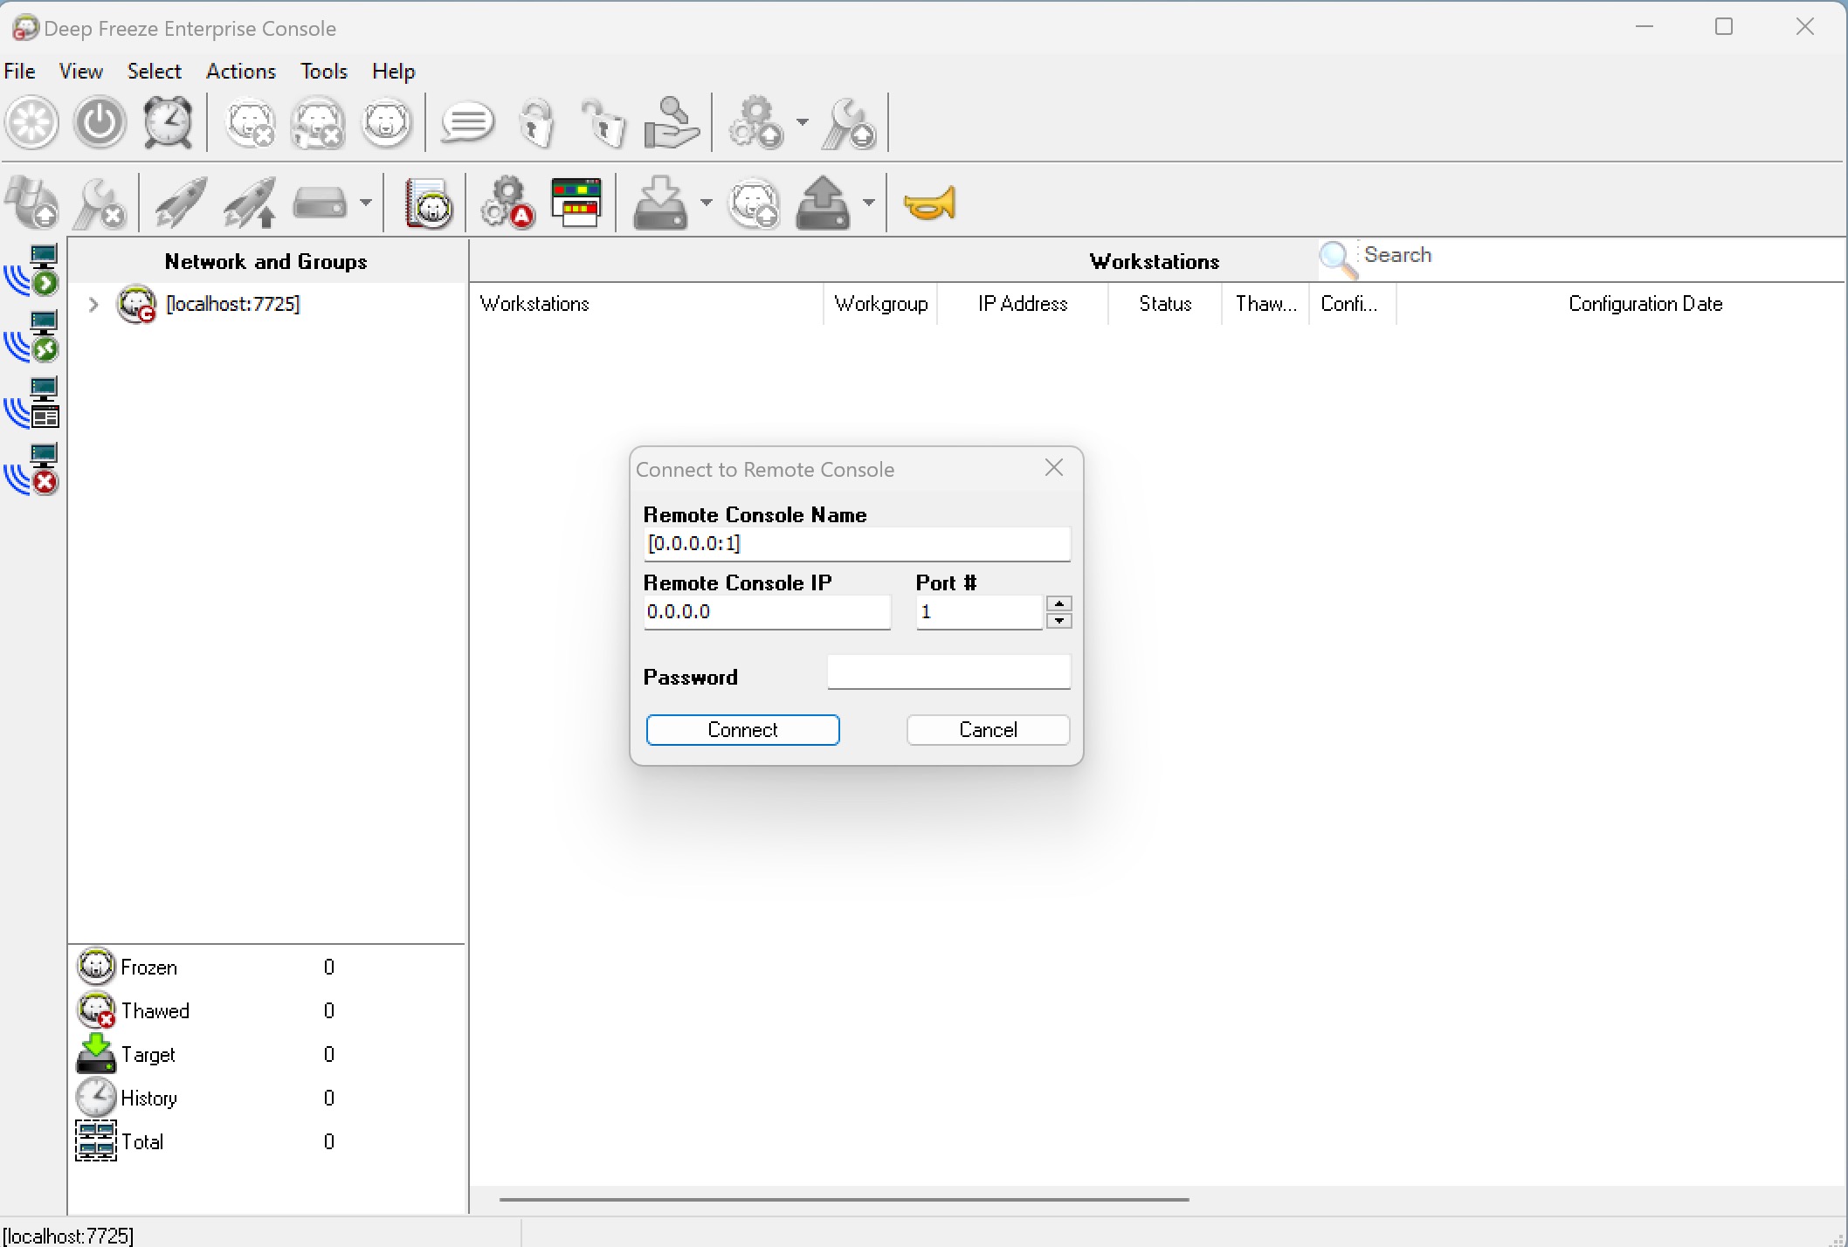Click the Shutdown power icon
This screenshot has width=1848, height=1247.
[100, 122]
